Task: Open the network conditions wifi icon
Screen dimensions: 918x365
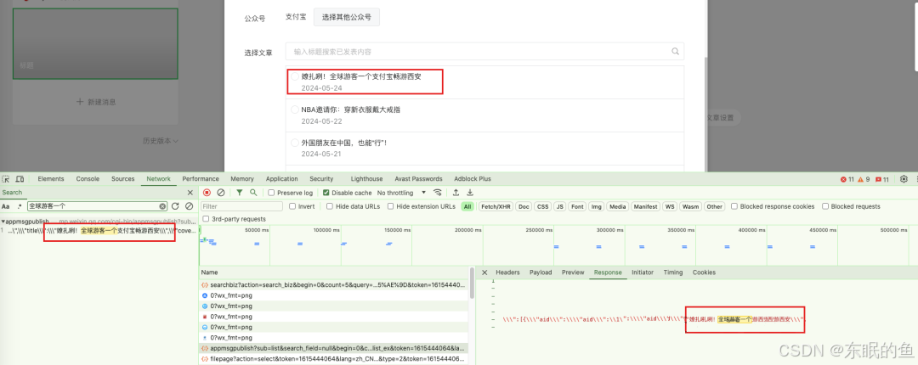Action: [x=437, y=193]
